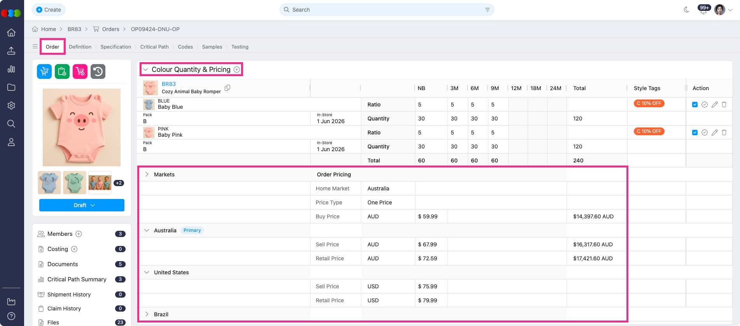This screenshot has width=740, height=326.
Task: Click the pencil edit icon for Baby Blue
Action: pos(714,105)
